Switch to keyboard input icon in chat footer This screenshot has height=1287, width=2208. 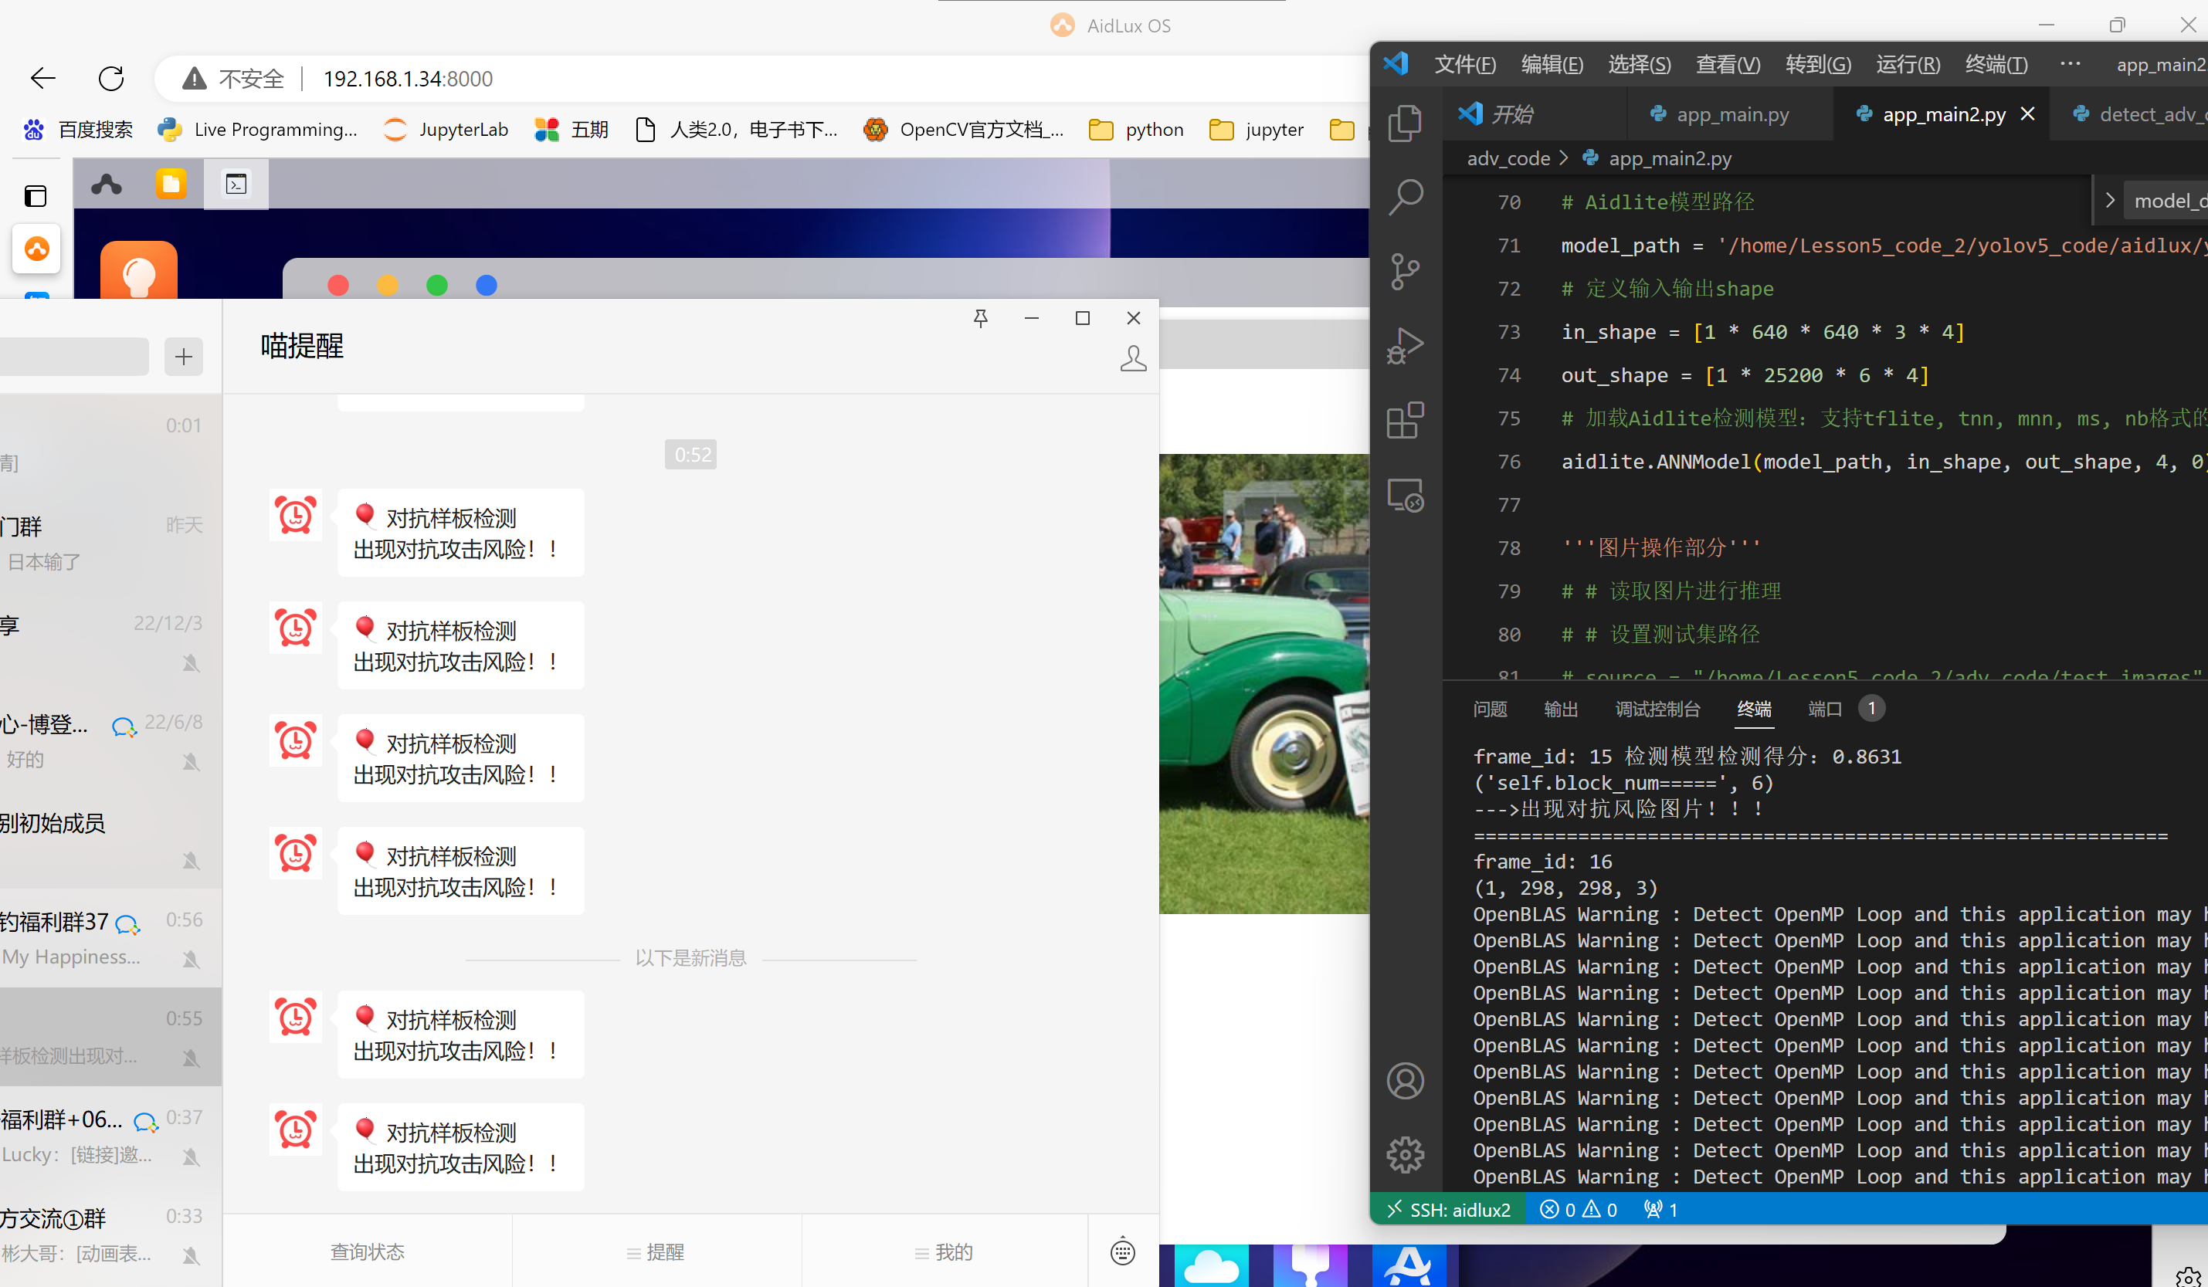tap(1122, 1251)
